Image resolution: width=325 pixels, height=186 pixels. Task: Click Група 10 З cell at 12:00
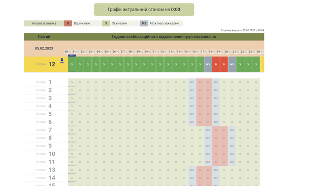[168, 154]
